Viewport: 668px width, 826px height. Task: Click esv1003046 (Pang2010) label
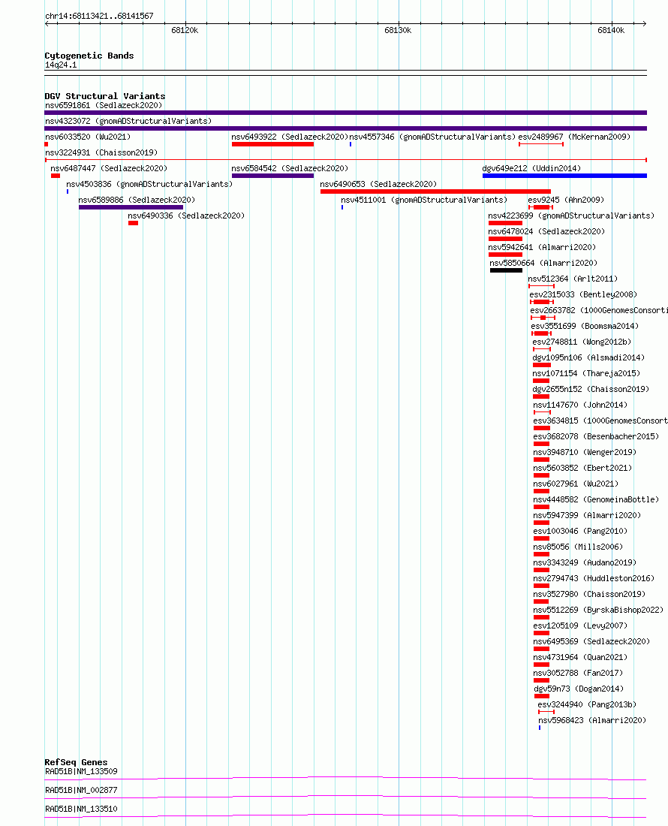pos(581,532)
